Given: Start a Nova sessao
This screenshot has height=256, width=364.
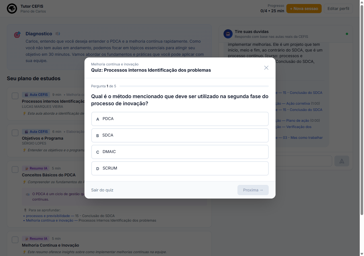Looking at the screenshot, I should [x=304, y=9].
